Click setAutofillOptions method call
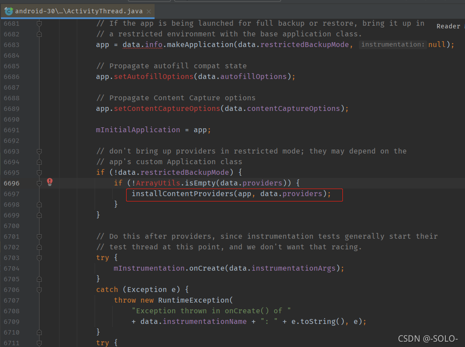This screenshot has height=347, width=465. (154, 77)
